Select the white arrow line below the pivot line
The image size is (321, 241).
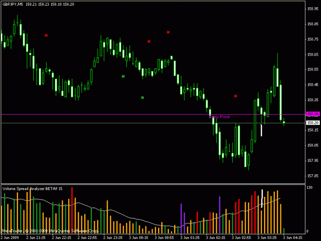pyautogui.click(x=261, y=130)
